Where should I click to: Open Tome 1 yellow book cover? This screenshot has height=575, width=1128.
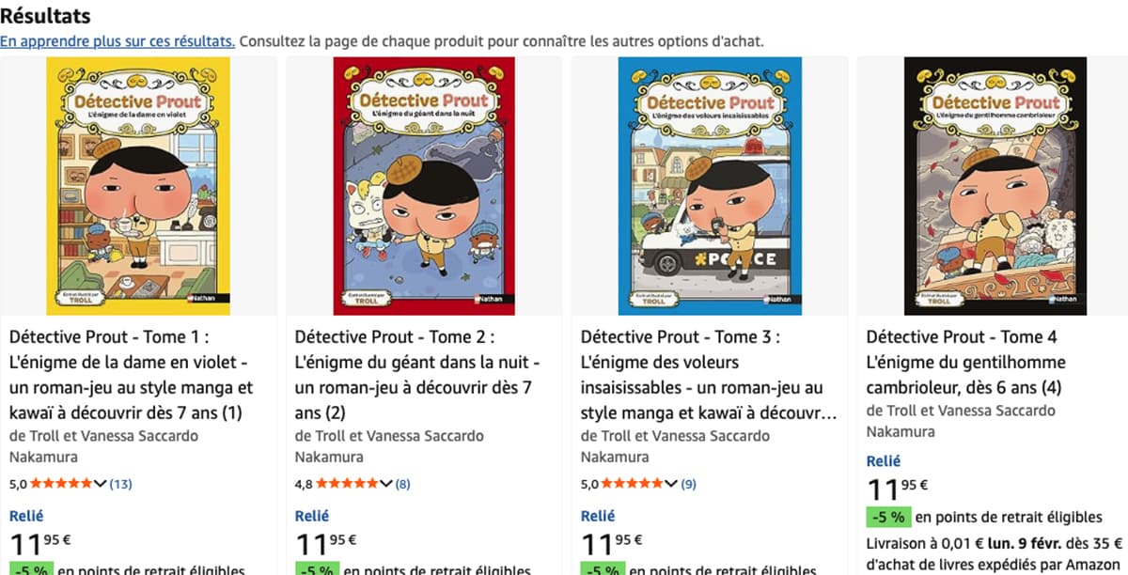click(138, 185)
